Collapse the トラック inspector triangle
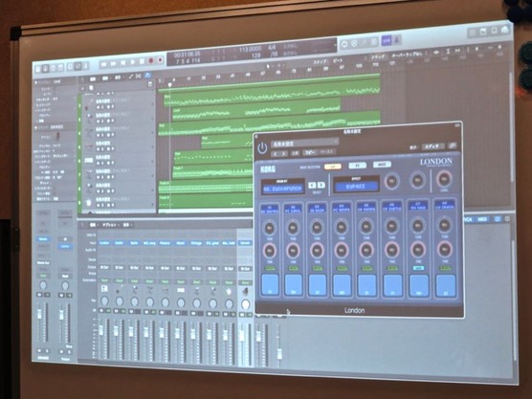This screenshot has width=532, height=399. 36,128
